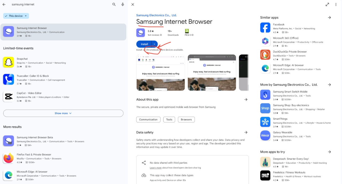Install Samsung Internet Browser

click(144, 44)
